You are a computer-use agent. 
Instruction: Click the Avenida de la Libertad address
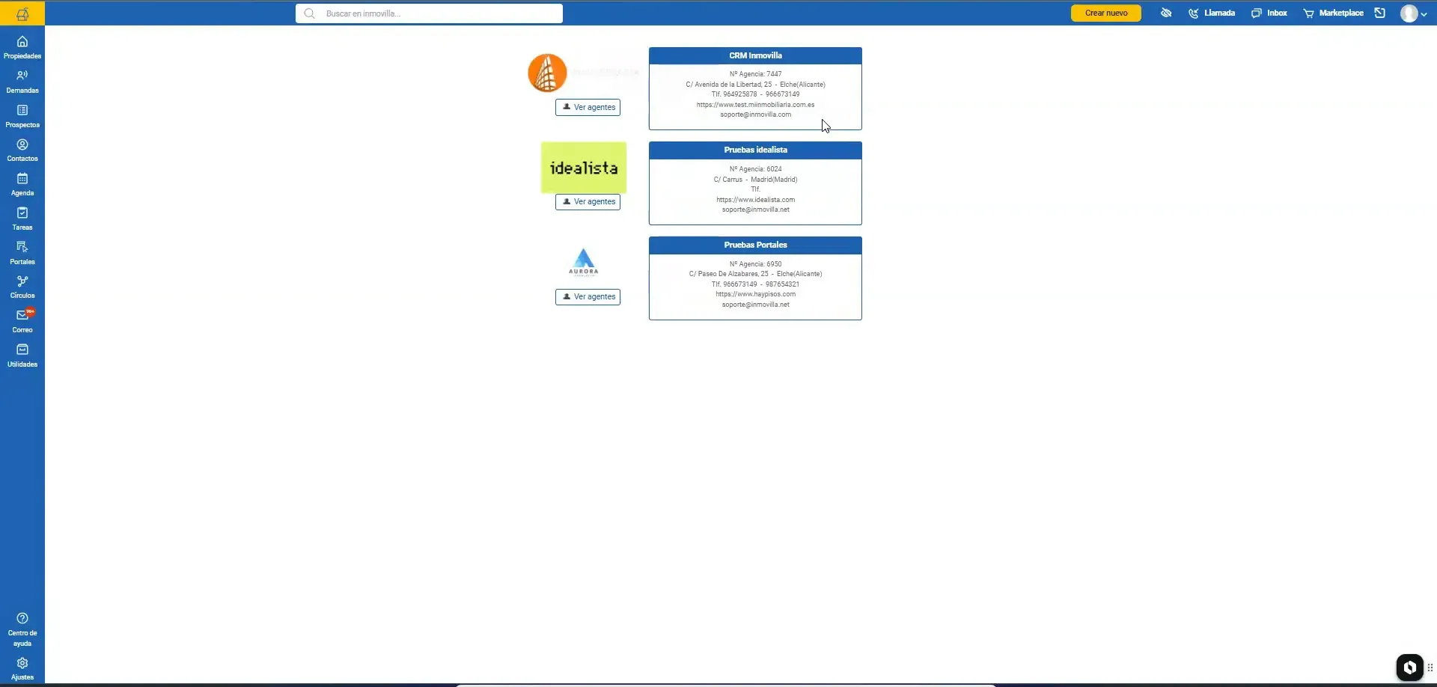755,85
